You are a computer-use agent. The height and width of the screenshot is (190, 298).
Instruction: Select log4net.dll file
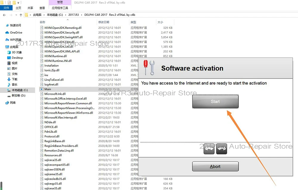coord(51,84)
